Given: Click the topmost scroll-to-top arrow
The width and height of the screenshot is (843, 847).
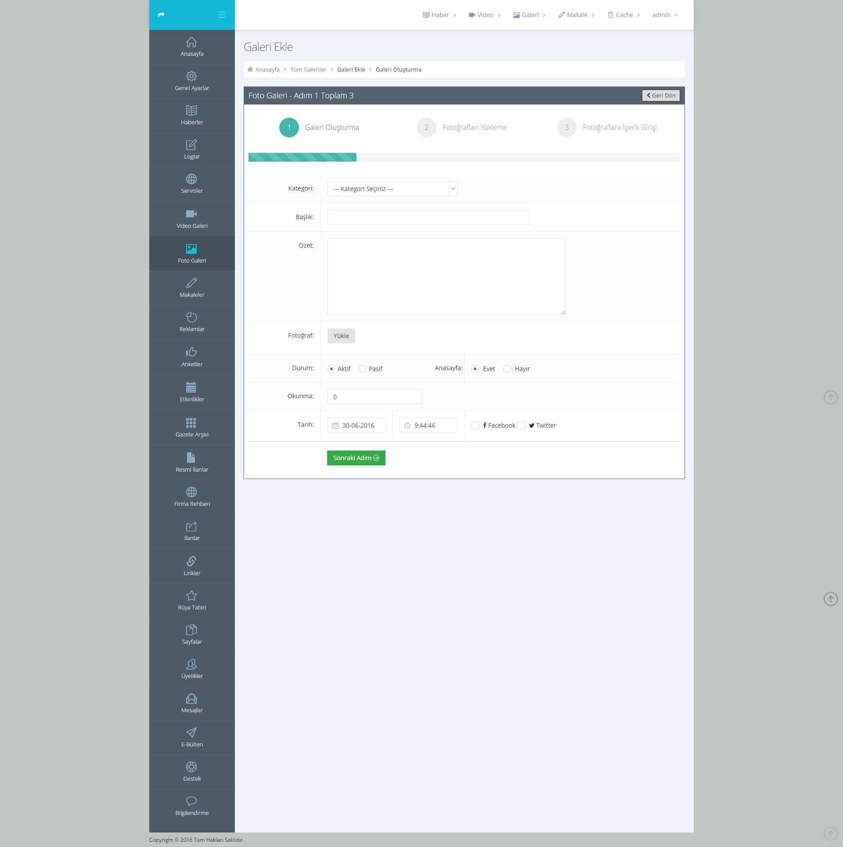Looking at the screenshot, I should point(831,398).
